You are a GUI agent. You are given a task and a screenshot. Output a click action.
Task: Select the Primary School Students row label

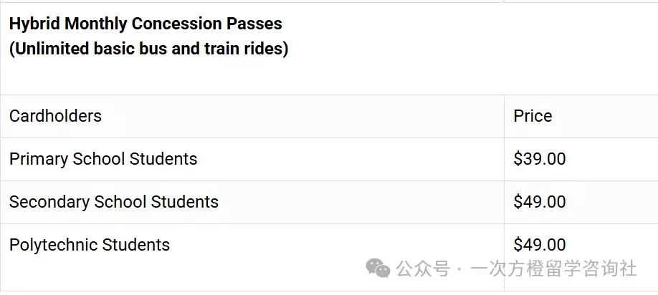point(103,159)
